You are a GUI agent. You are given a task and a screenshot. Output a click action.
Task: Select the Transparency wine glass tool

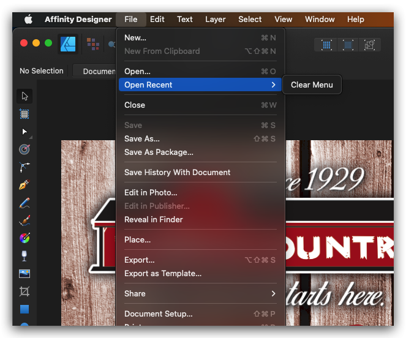pyautogui.click(x=24, y=256)
